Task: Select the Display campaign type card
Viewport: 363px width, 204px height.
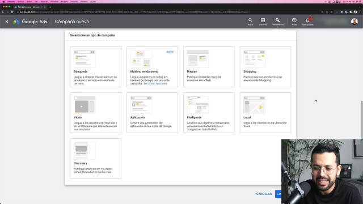Action: (209, 67)
